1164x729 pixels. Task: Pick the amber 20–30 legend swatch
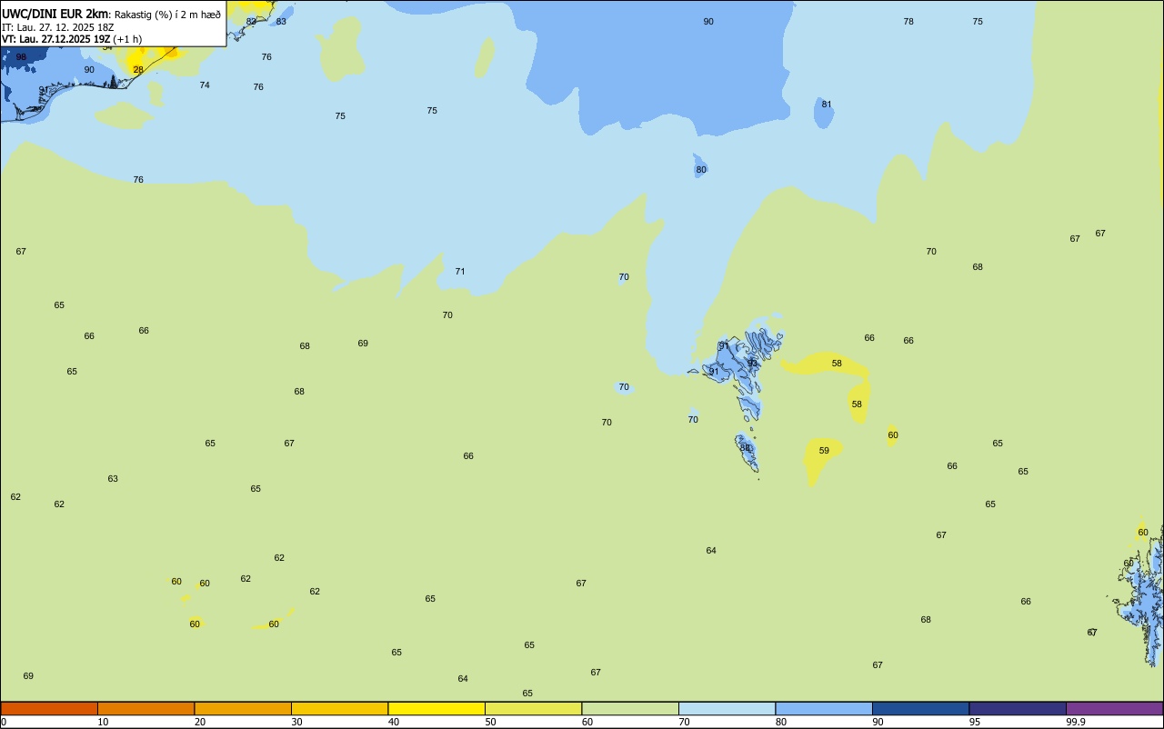point(243,708)
